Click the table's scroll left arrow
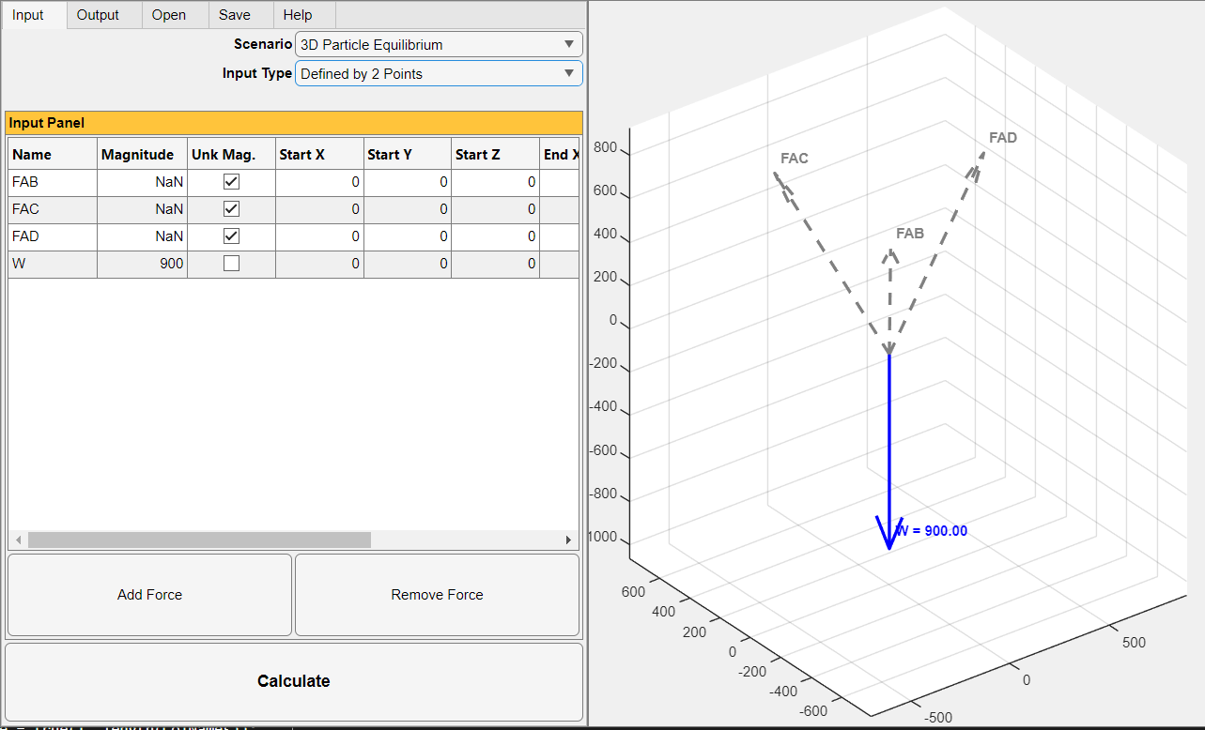Viewport: 1205px width, 730px height. click(18, 540)
